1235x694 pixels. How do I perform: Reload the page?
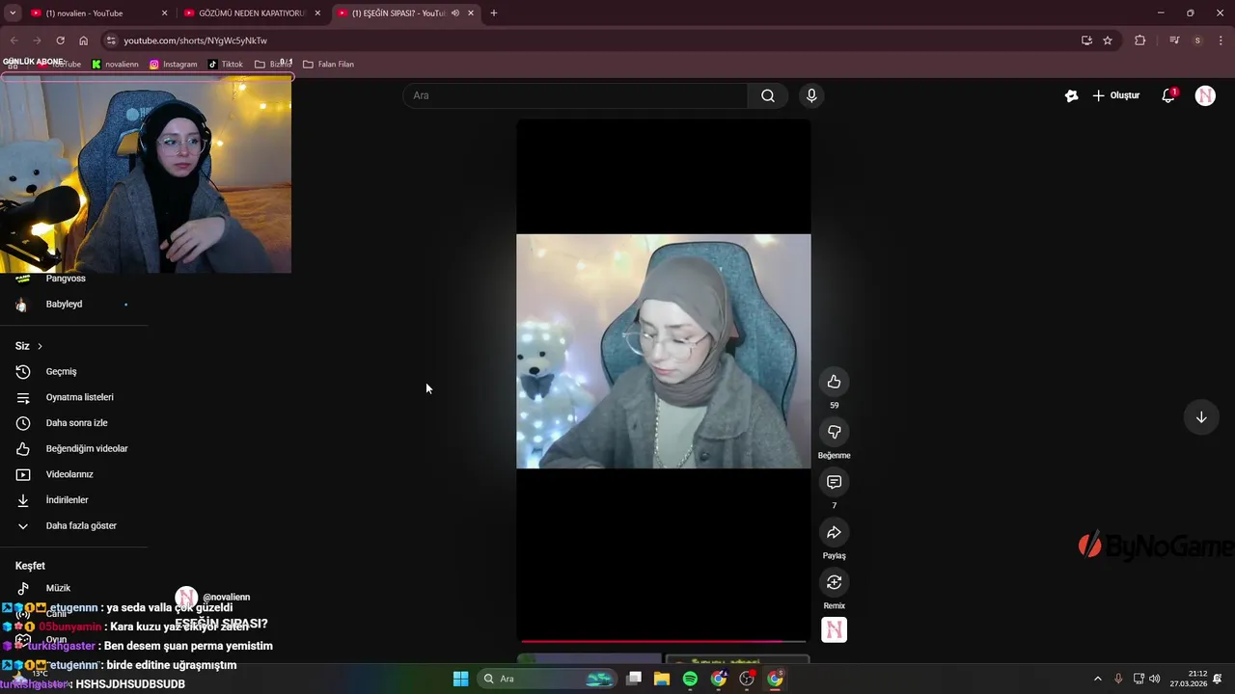[60, 40]
